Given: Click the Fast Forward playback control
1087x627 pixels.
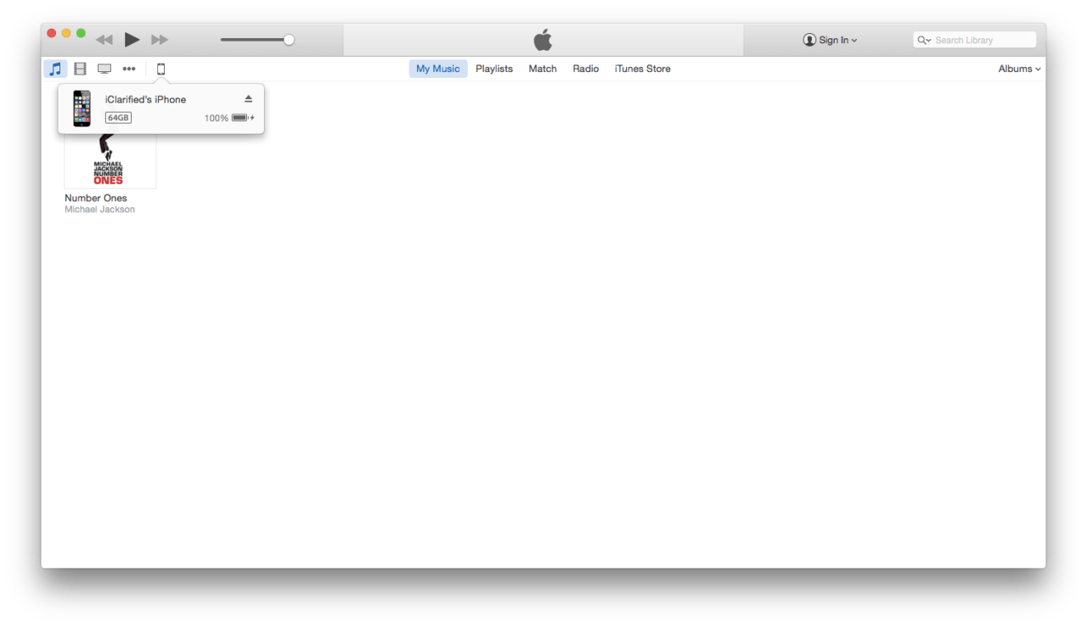Looking at the screenshot, I should click(160, 39).
